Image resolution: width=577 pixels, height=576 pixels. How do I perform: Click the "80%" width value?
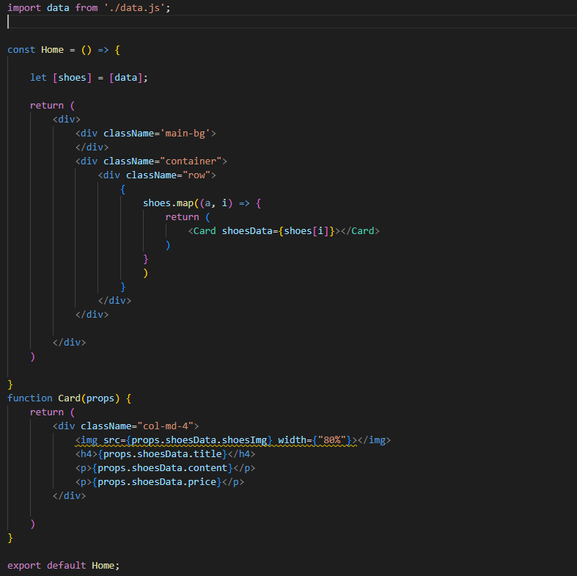point(332,440)
